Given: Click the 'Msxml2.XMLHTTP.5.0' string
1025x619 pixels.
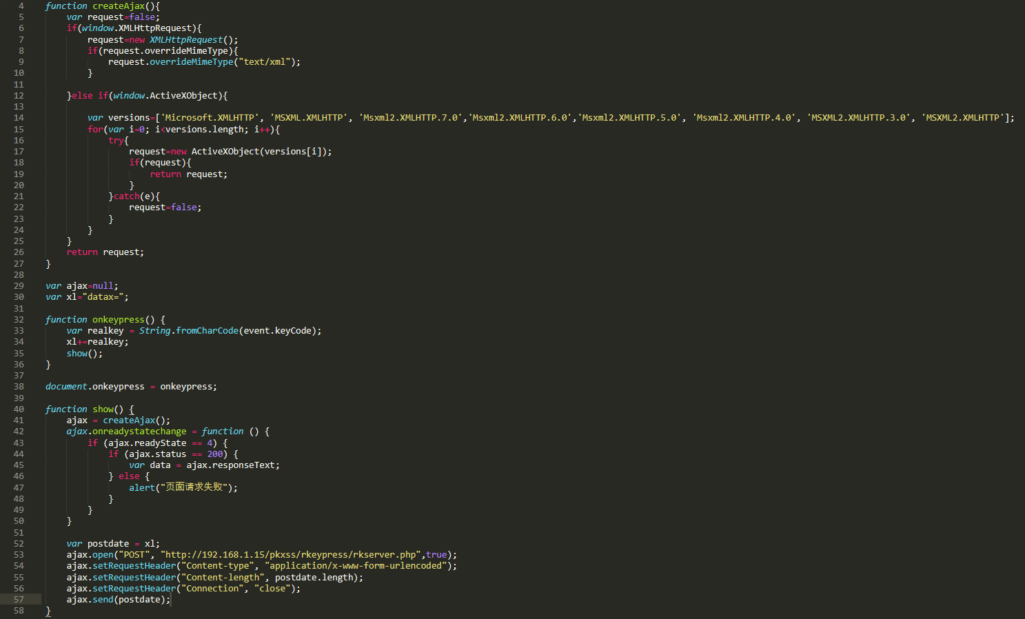Looking at the screenshot, I should tap(629, 118).
